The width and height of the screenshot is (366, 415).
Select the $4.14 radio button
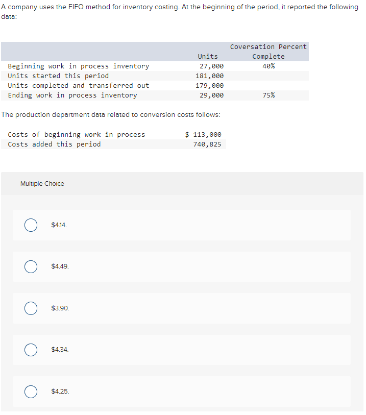31,225
